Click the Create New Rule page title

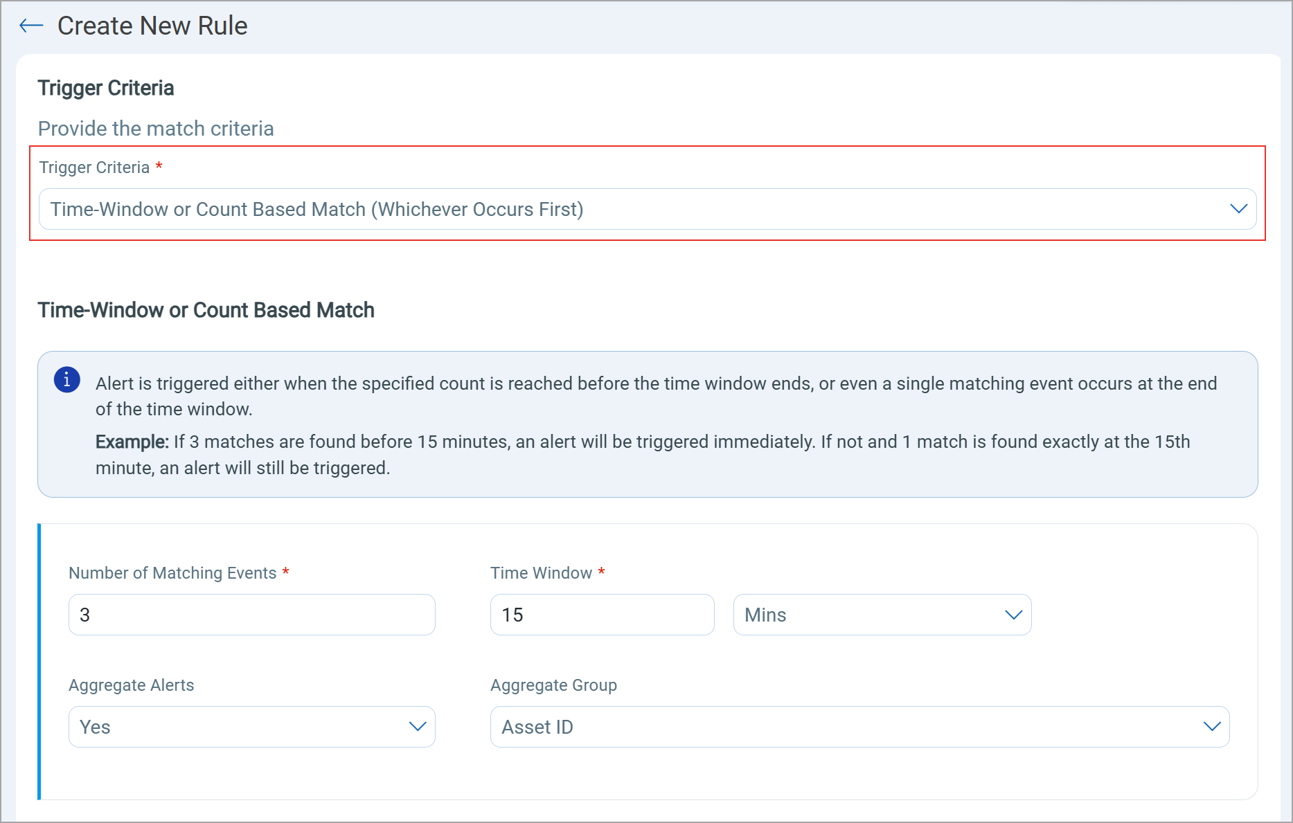click(x=152, y=26)
